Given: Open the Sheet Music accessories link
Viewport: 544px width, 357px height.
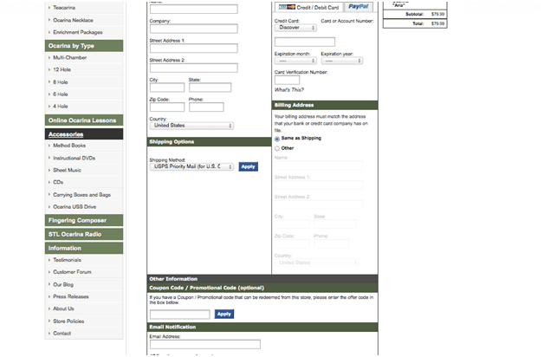Looking at the screenshot, I should point(69,170).
